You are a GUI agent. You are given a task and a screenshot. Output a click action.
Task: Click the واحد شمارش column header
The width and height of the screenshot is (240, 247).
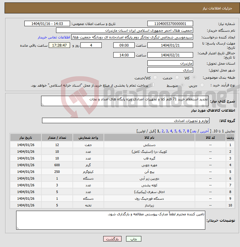click(88, 138)
